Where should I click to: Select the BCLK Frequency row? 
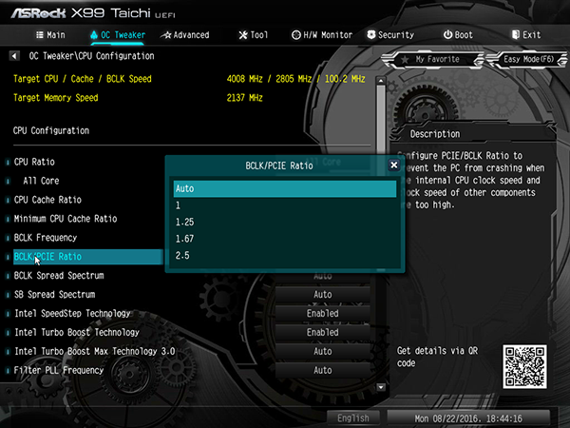click(46, 238)
